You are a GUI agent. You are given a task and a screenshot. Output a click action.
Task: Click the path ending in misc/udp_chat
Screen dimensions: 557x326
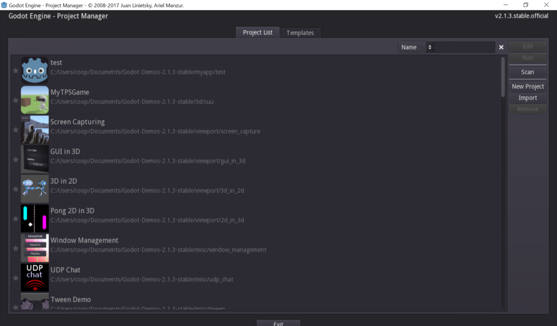tap(142, 279)
